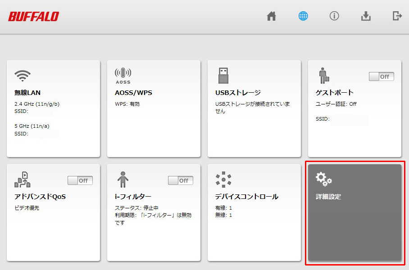Click the download update icon
This screenshot has height=270, width=409.
coord(366,16)
